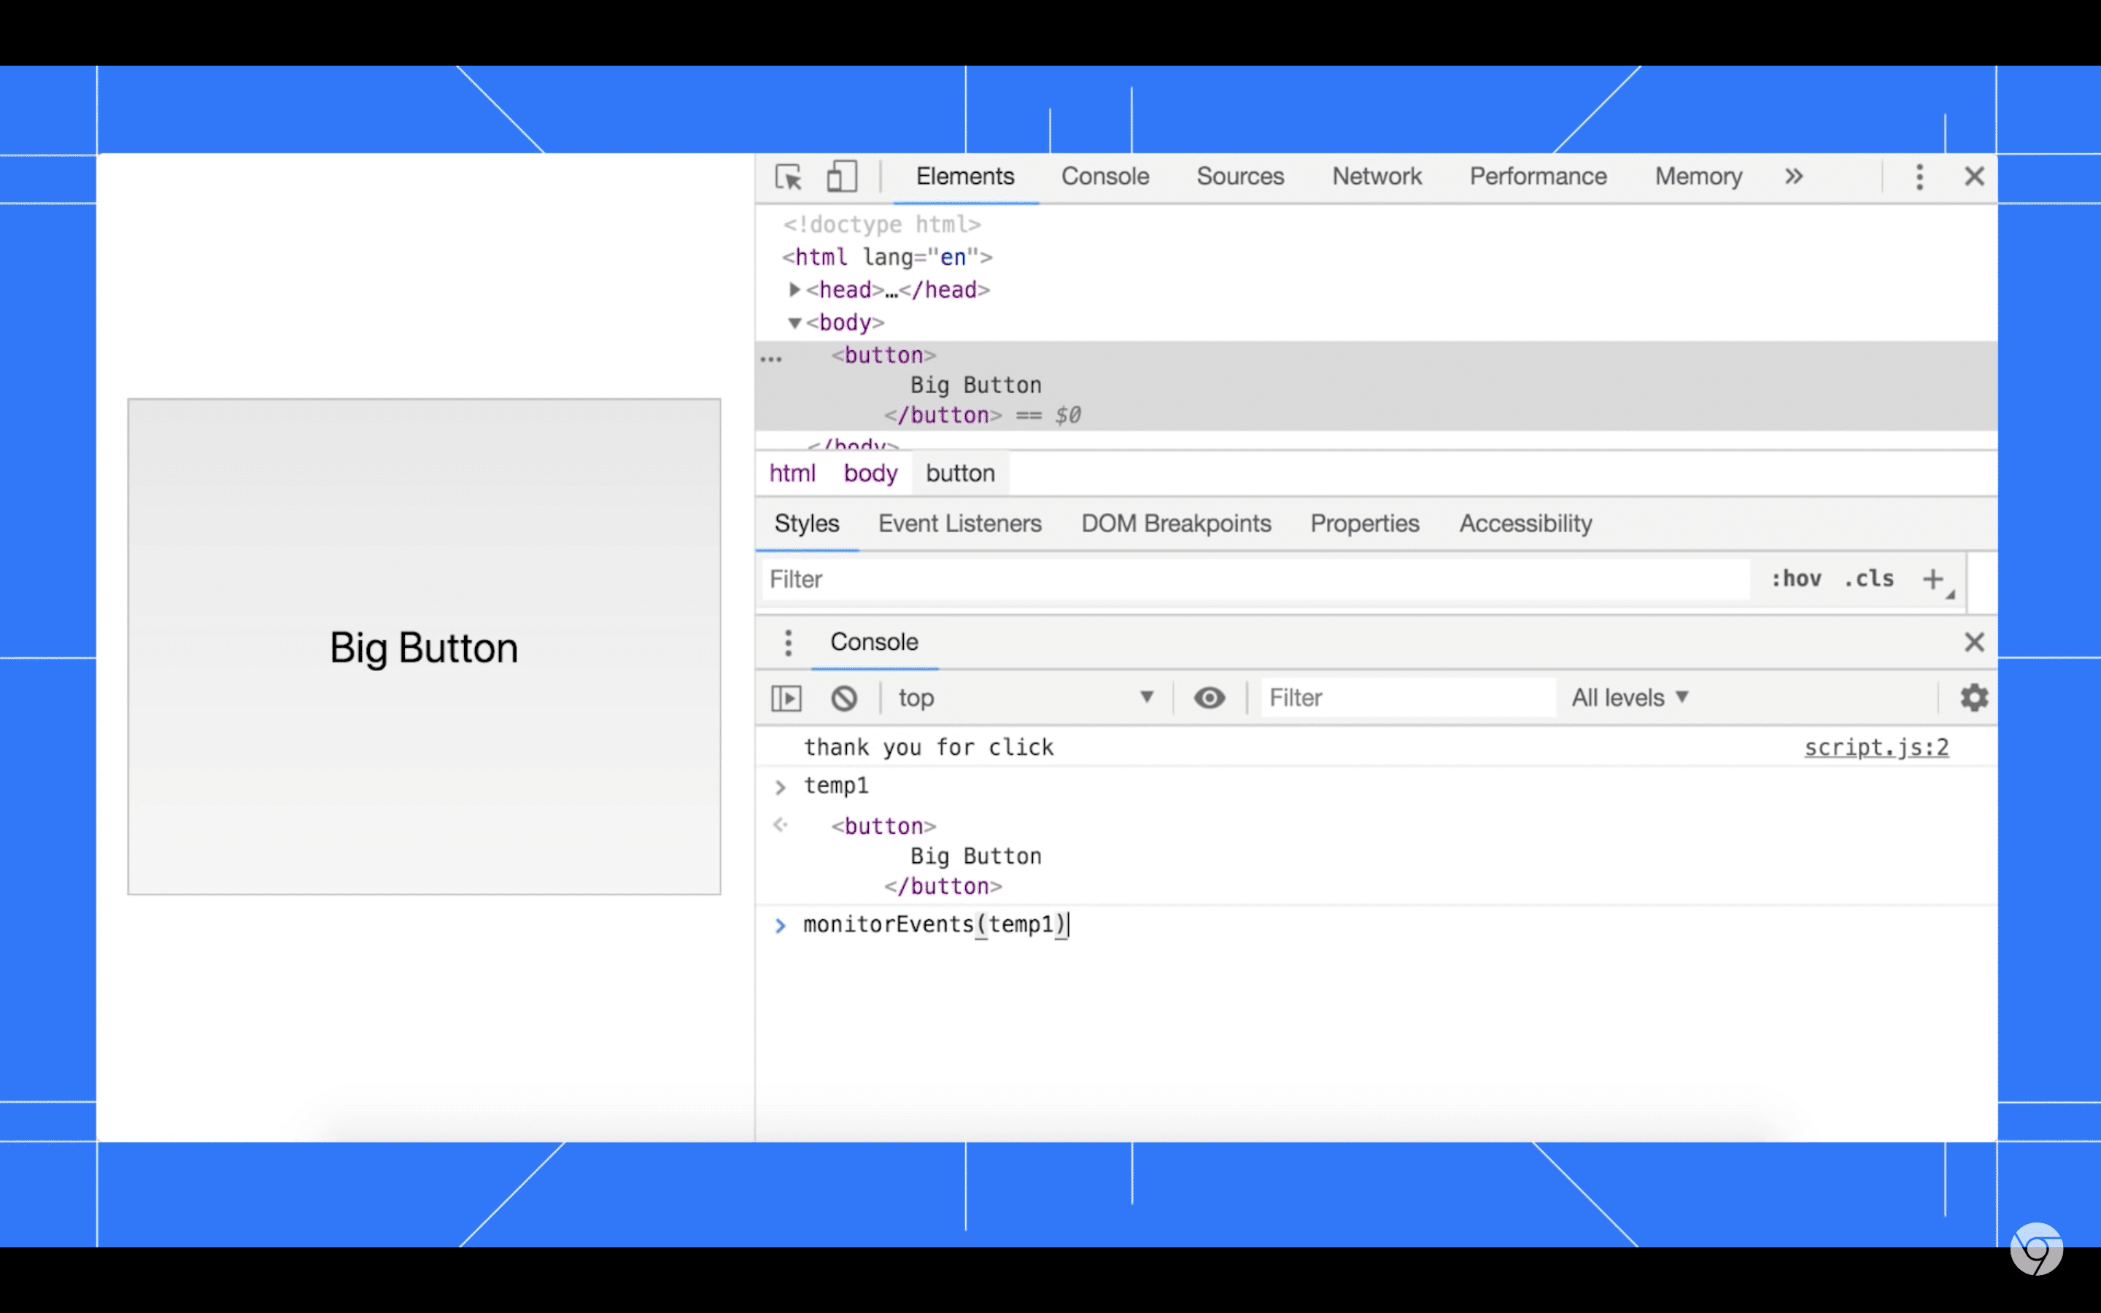Click the device toolbar toggle icon
This screenshot has height=1313, width=2101.
(841, 177)
